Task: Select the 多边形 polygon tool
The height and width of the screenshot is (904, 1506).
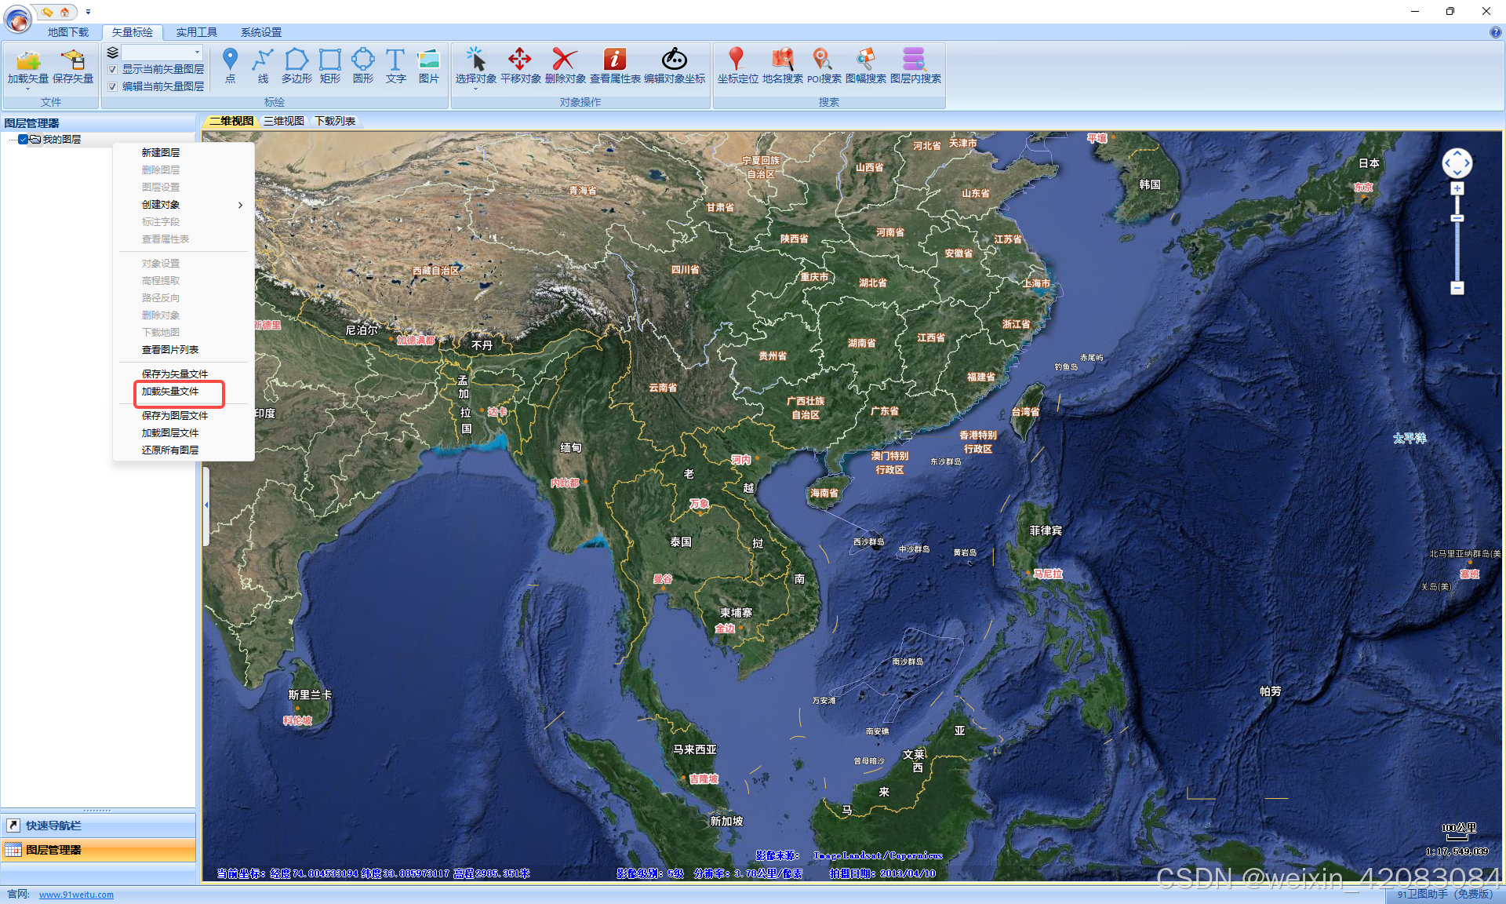Action: click(296, 60)
